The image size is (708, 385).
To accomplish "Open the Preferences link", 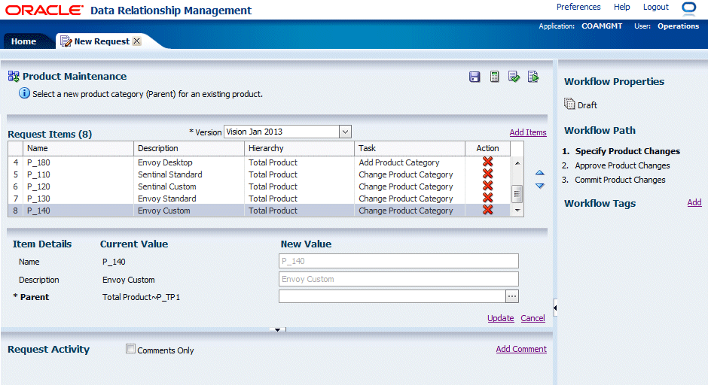I will (578, 7).
